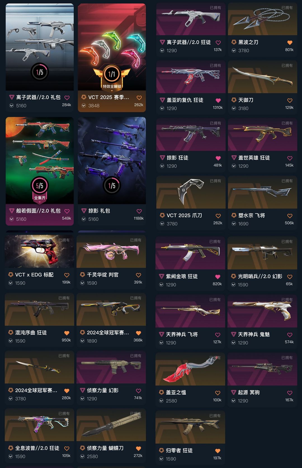Click the heart icon next to 盖亚之愠
Image resolution: width=302 pixels, height=468 pixels.
218,393
